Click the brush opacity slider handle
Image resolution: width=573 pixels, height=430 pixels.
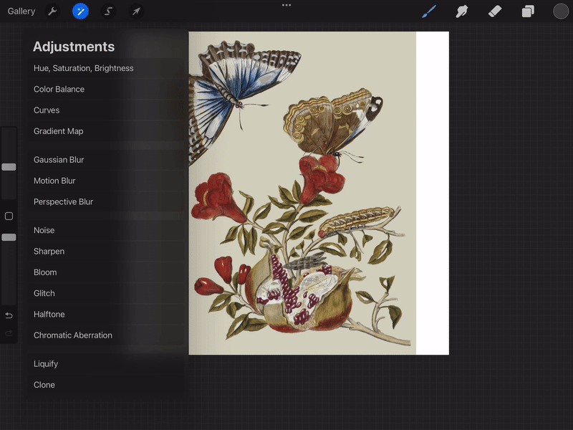tap(9, 237)
